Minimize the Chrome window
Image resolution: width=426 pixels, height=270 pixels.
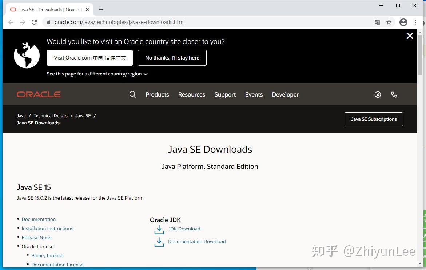[x=381, y=5]
